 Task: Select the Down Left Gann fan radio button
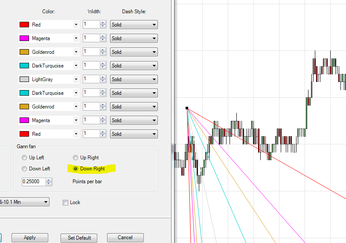pyautogui.click(x=24, y=169)
